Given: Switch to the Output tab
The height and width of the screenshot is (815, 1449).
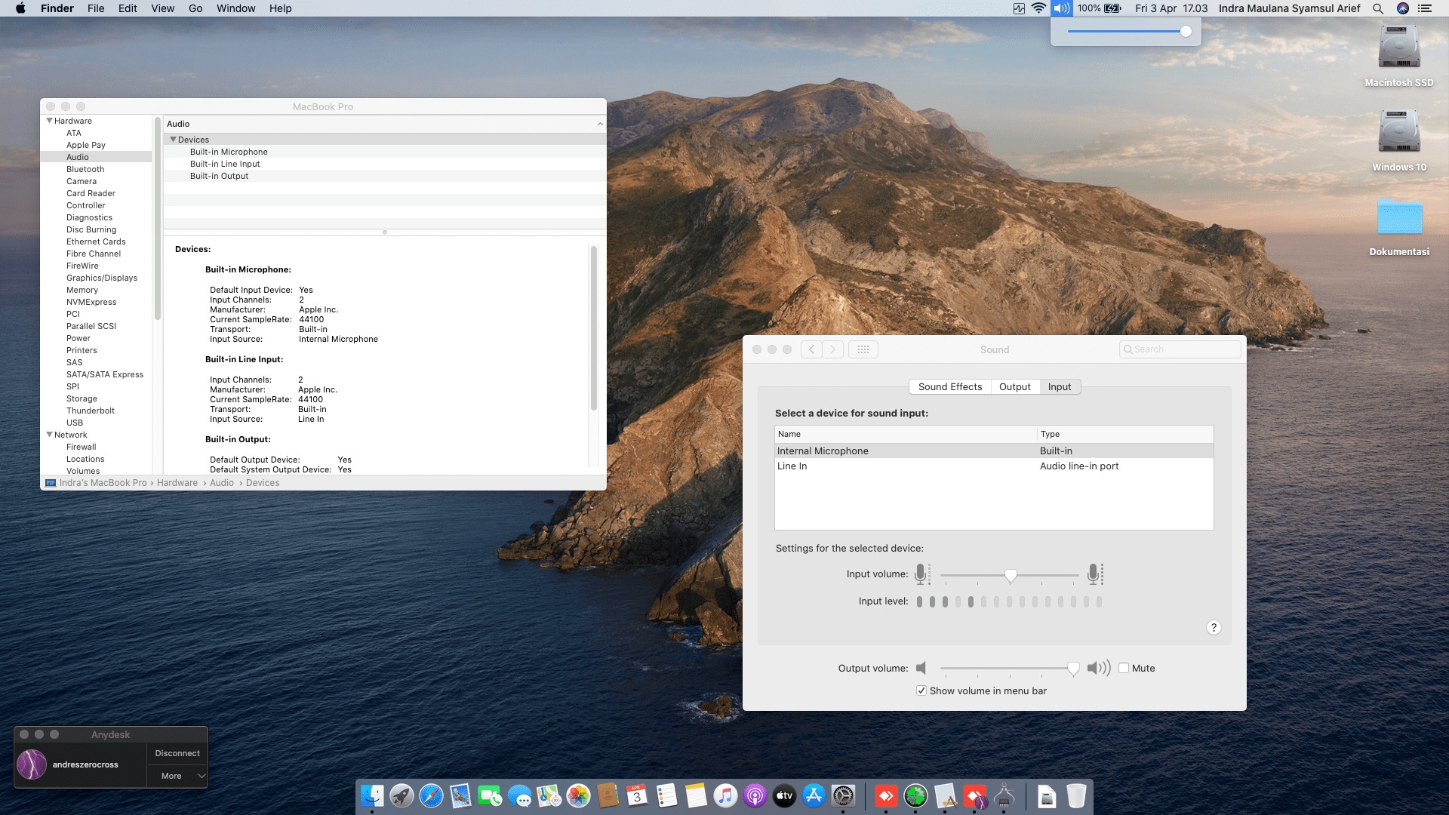Looking at the screenshot, I should pos(1014,386).
